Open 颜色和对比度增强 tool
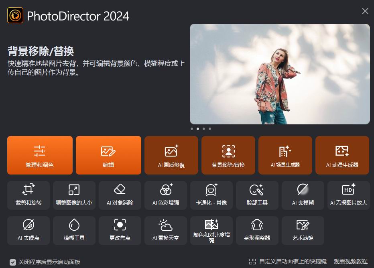 (x=211, y=231)
